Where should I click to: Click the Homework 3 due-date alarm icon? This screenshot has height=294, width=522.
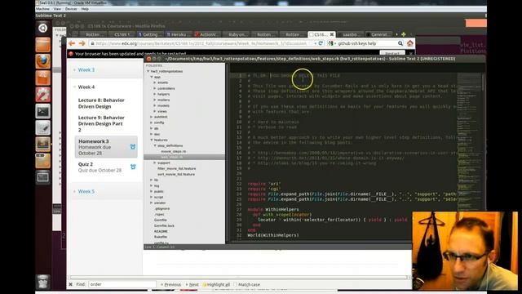(133, 147)
